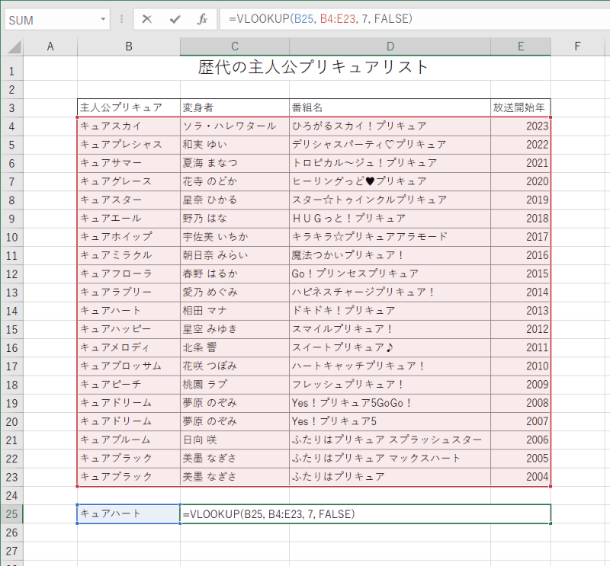Image resolution: width=610 pixels, height=566 pixels.
Task: Select cell キュアメロディ
Action: tap(129, 348)
